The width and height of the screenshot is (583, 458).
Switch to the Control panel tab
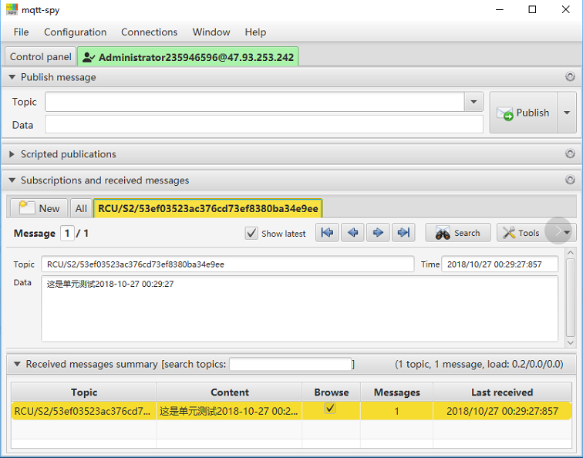[40, 57]
